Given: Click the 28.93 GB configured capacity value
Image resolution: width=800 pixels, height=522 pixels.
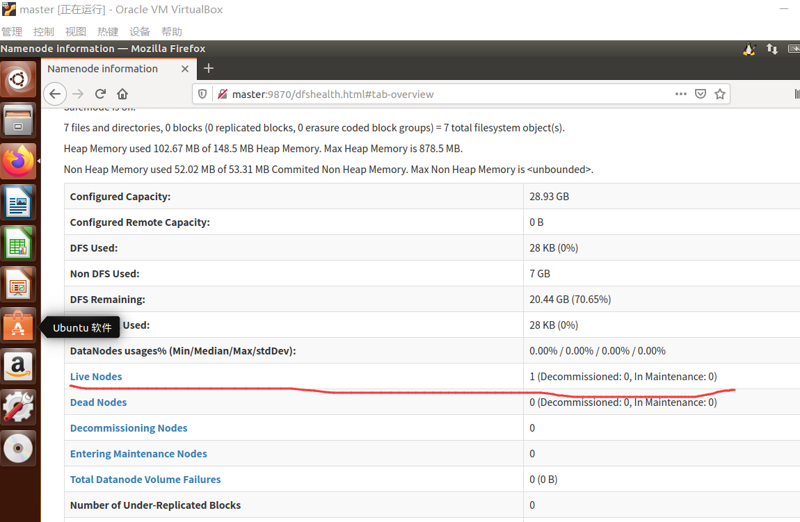Looking at the screenshot, I should pyautogui.click(x=549, y=197).
